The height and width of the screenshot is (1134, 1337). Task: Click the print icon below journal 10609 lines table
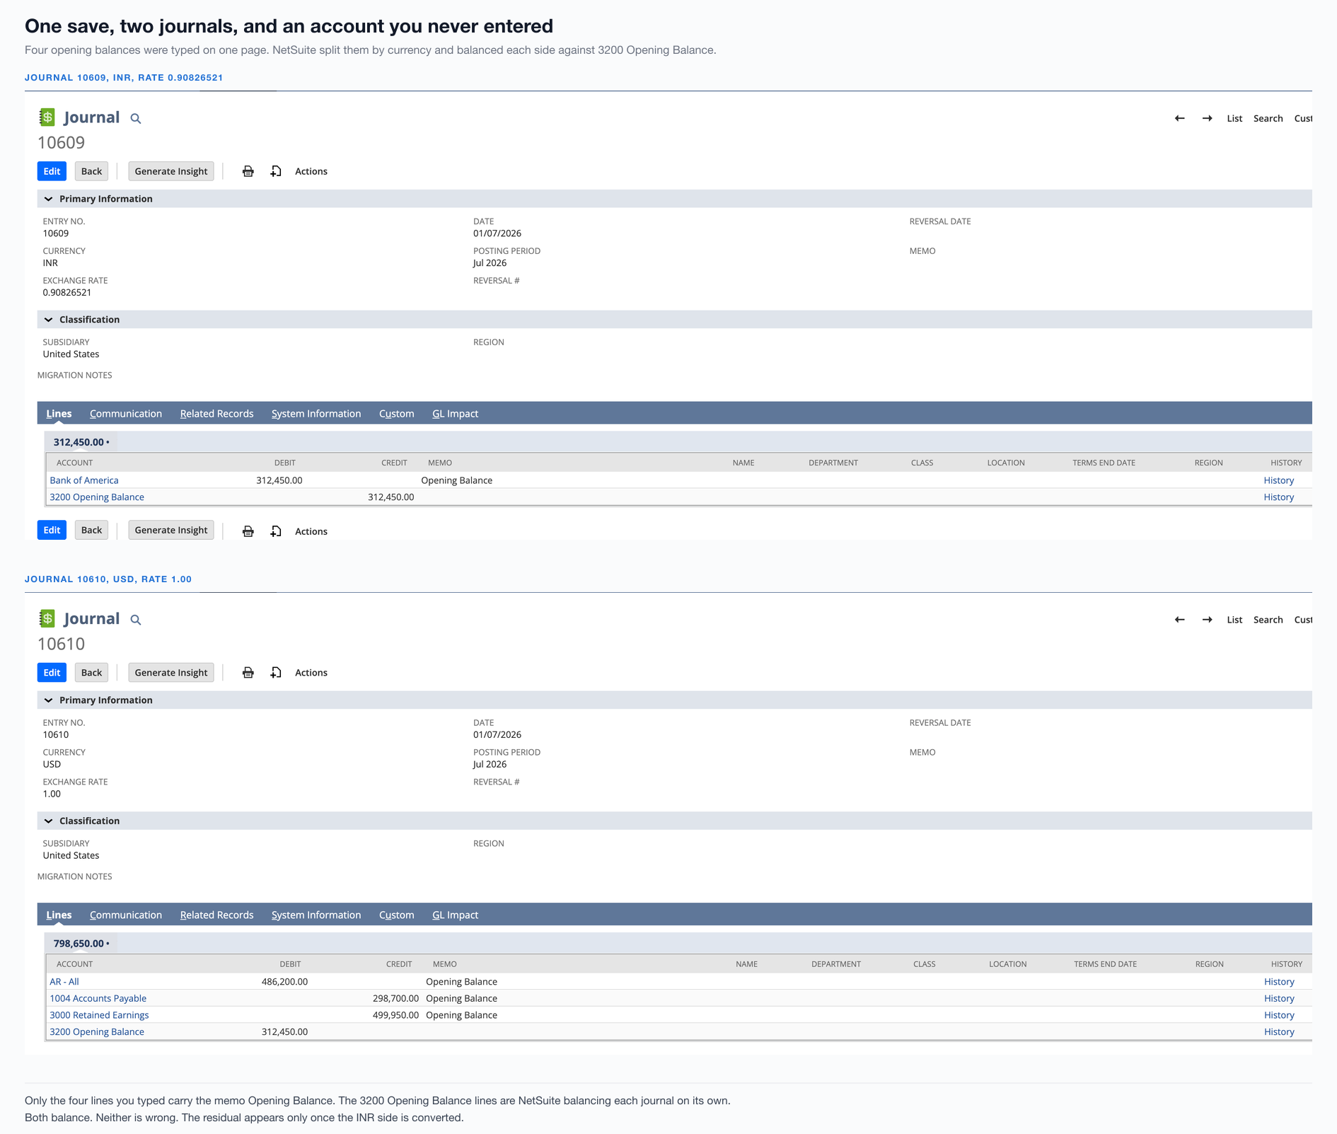pos(248,531)
